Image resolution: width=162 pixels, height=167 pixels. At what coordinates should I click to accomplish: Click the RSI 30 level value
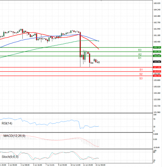(154, 127)
